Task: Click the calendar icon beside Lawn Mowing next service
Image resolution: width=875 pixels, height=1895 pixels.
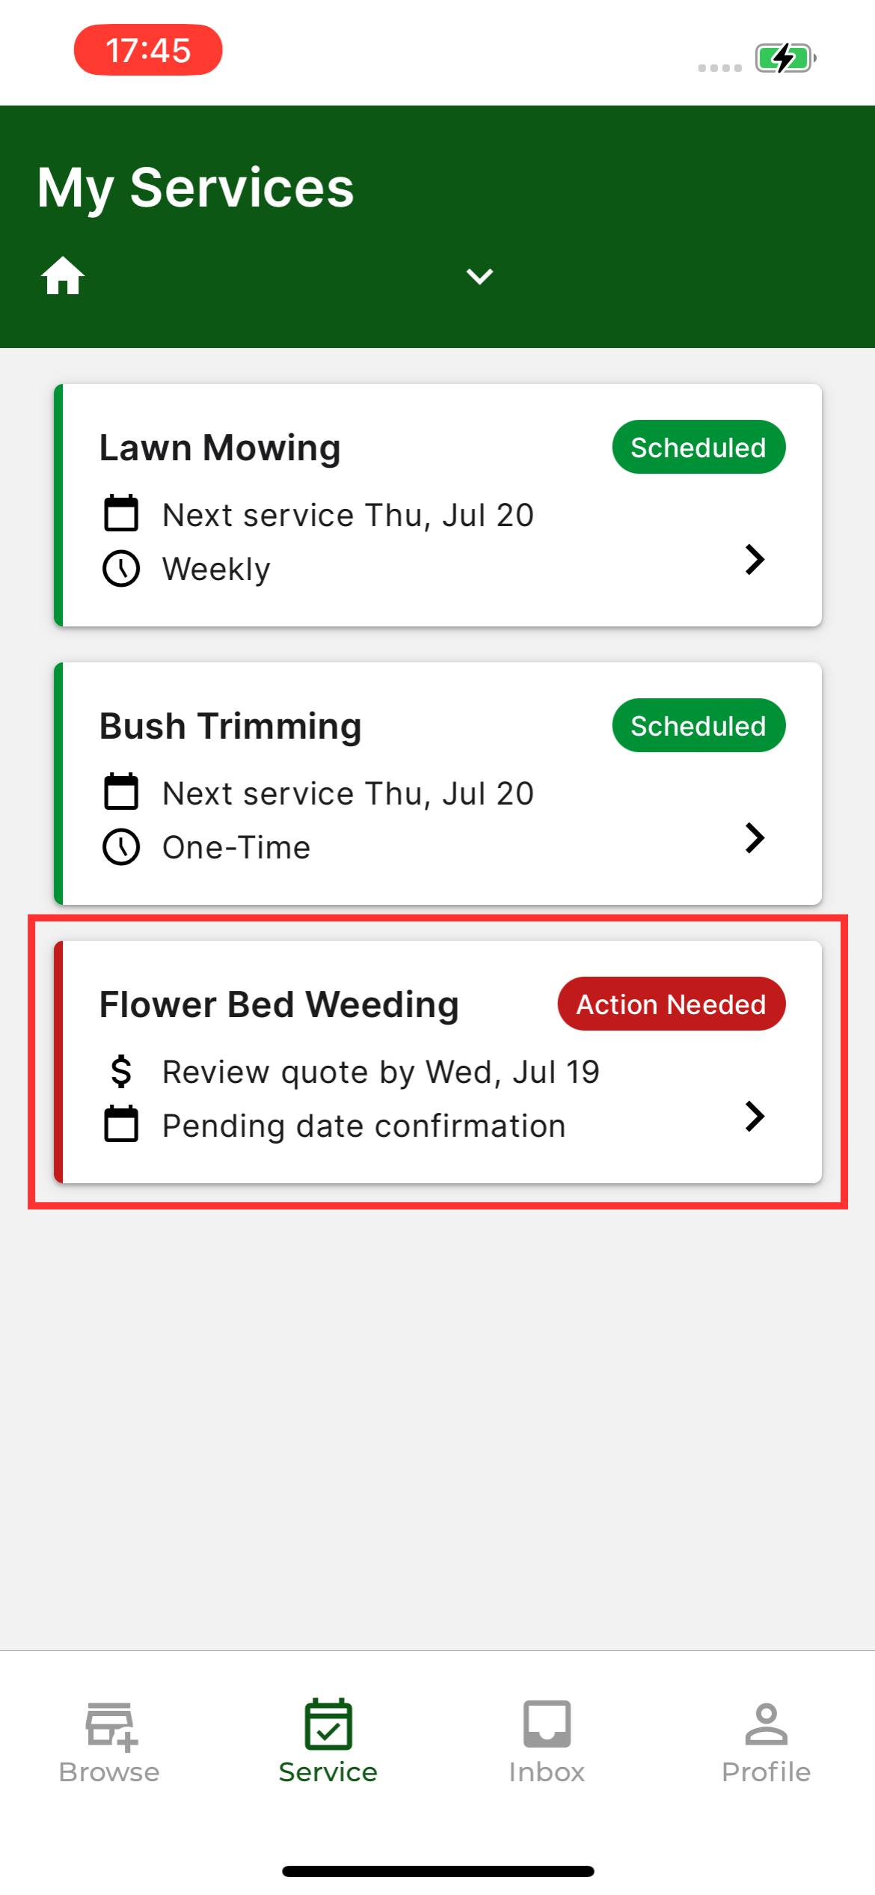Action: (x=121, y=513)
